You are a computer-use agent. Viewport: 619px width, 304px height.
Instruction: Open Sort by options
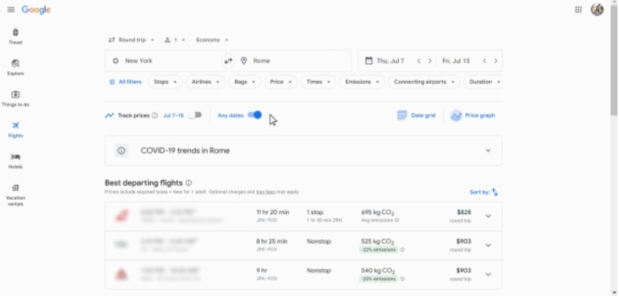tap(484, 192)
